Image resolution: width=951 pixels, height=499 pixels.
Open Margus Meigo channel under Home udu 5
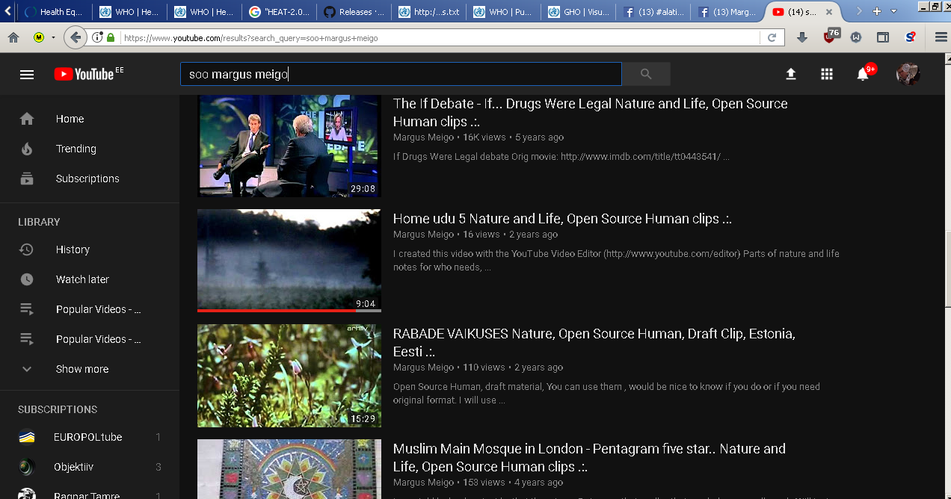pos(423,235)
